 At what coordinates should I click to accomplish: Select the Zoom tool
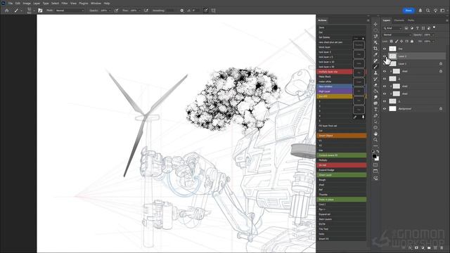(x=375, y=140)
